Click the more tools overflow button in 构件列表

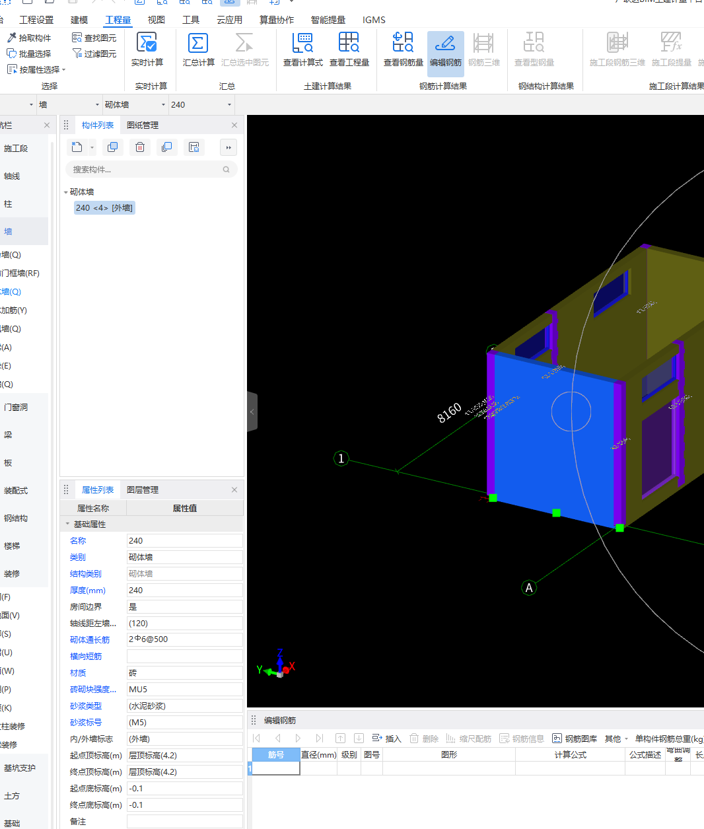(x=229, y=147)
